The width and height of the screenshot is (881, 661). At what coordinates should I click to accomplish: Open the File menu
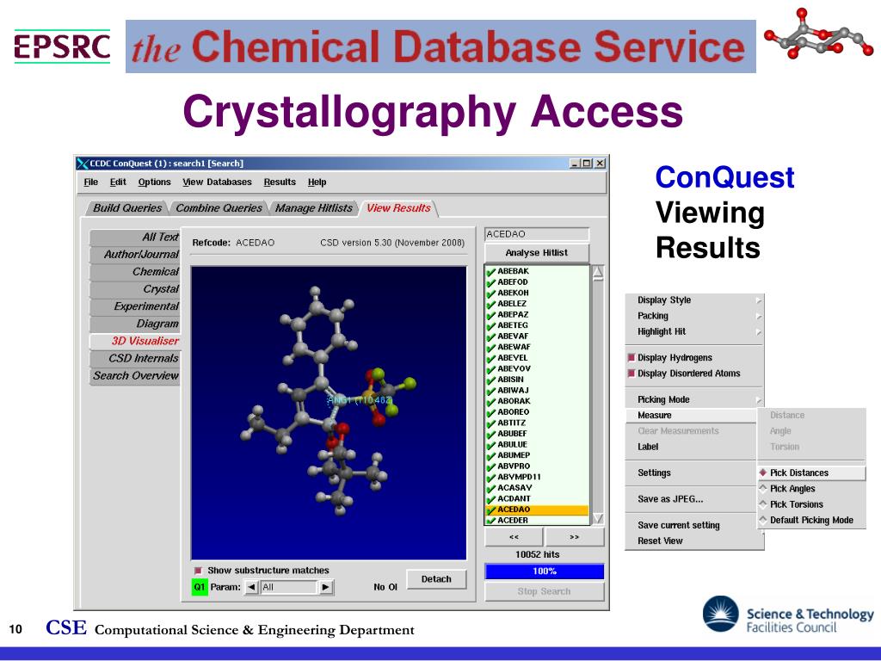click(90, 182)
